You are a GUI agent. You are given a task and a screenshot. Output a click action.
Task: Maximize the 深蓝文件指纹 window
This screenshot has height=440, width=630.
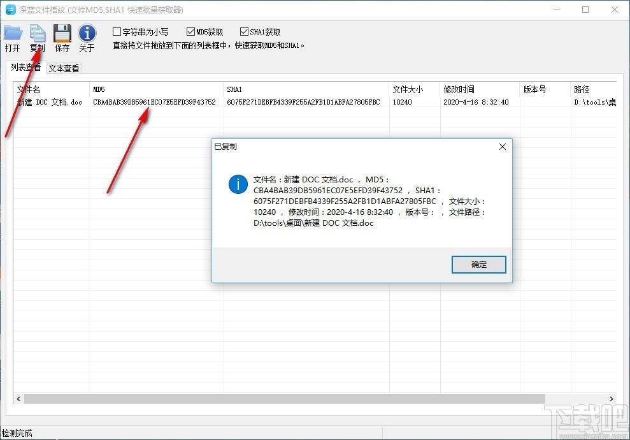coord(585,10)
